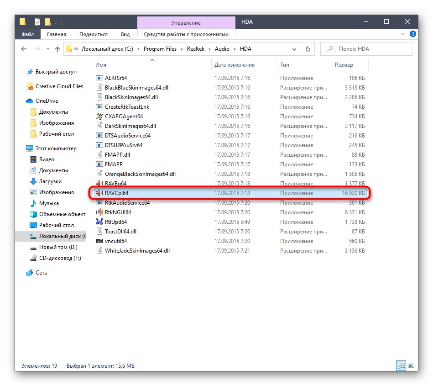Image resolution: width=433 pixels, height=386 pixels.
Task: Click the RtkNGUI64 speaker icon
Action: [x=99, y=212]
